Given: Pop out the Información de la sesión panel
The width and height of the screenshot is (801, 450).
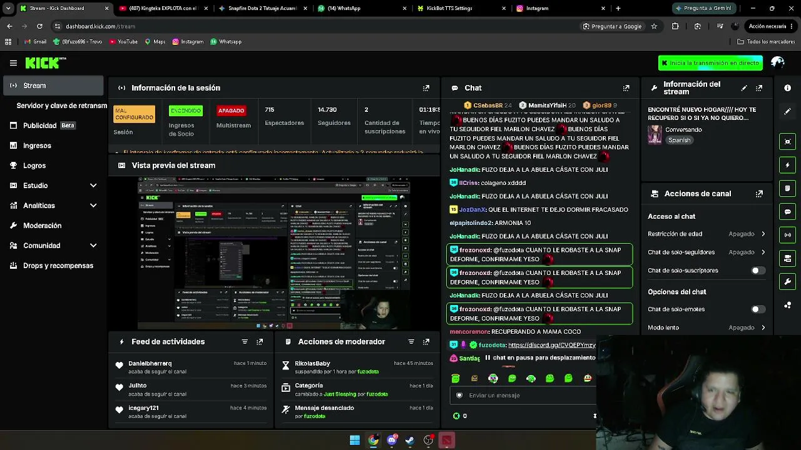Looking at the screenshot, I should [x=426, y=88].
